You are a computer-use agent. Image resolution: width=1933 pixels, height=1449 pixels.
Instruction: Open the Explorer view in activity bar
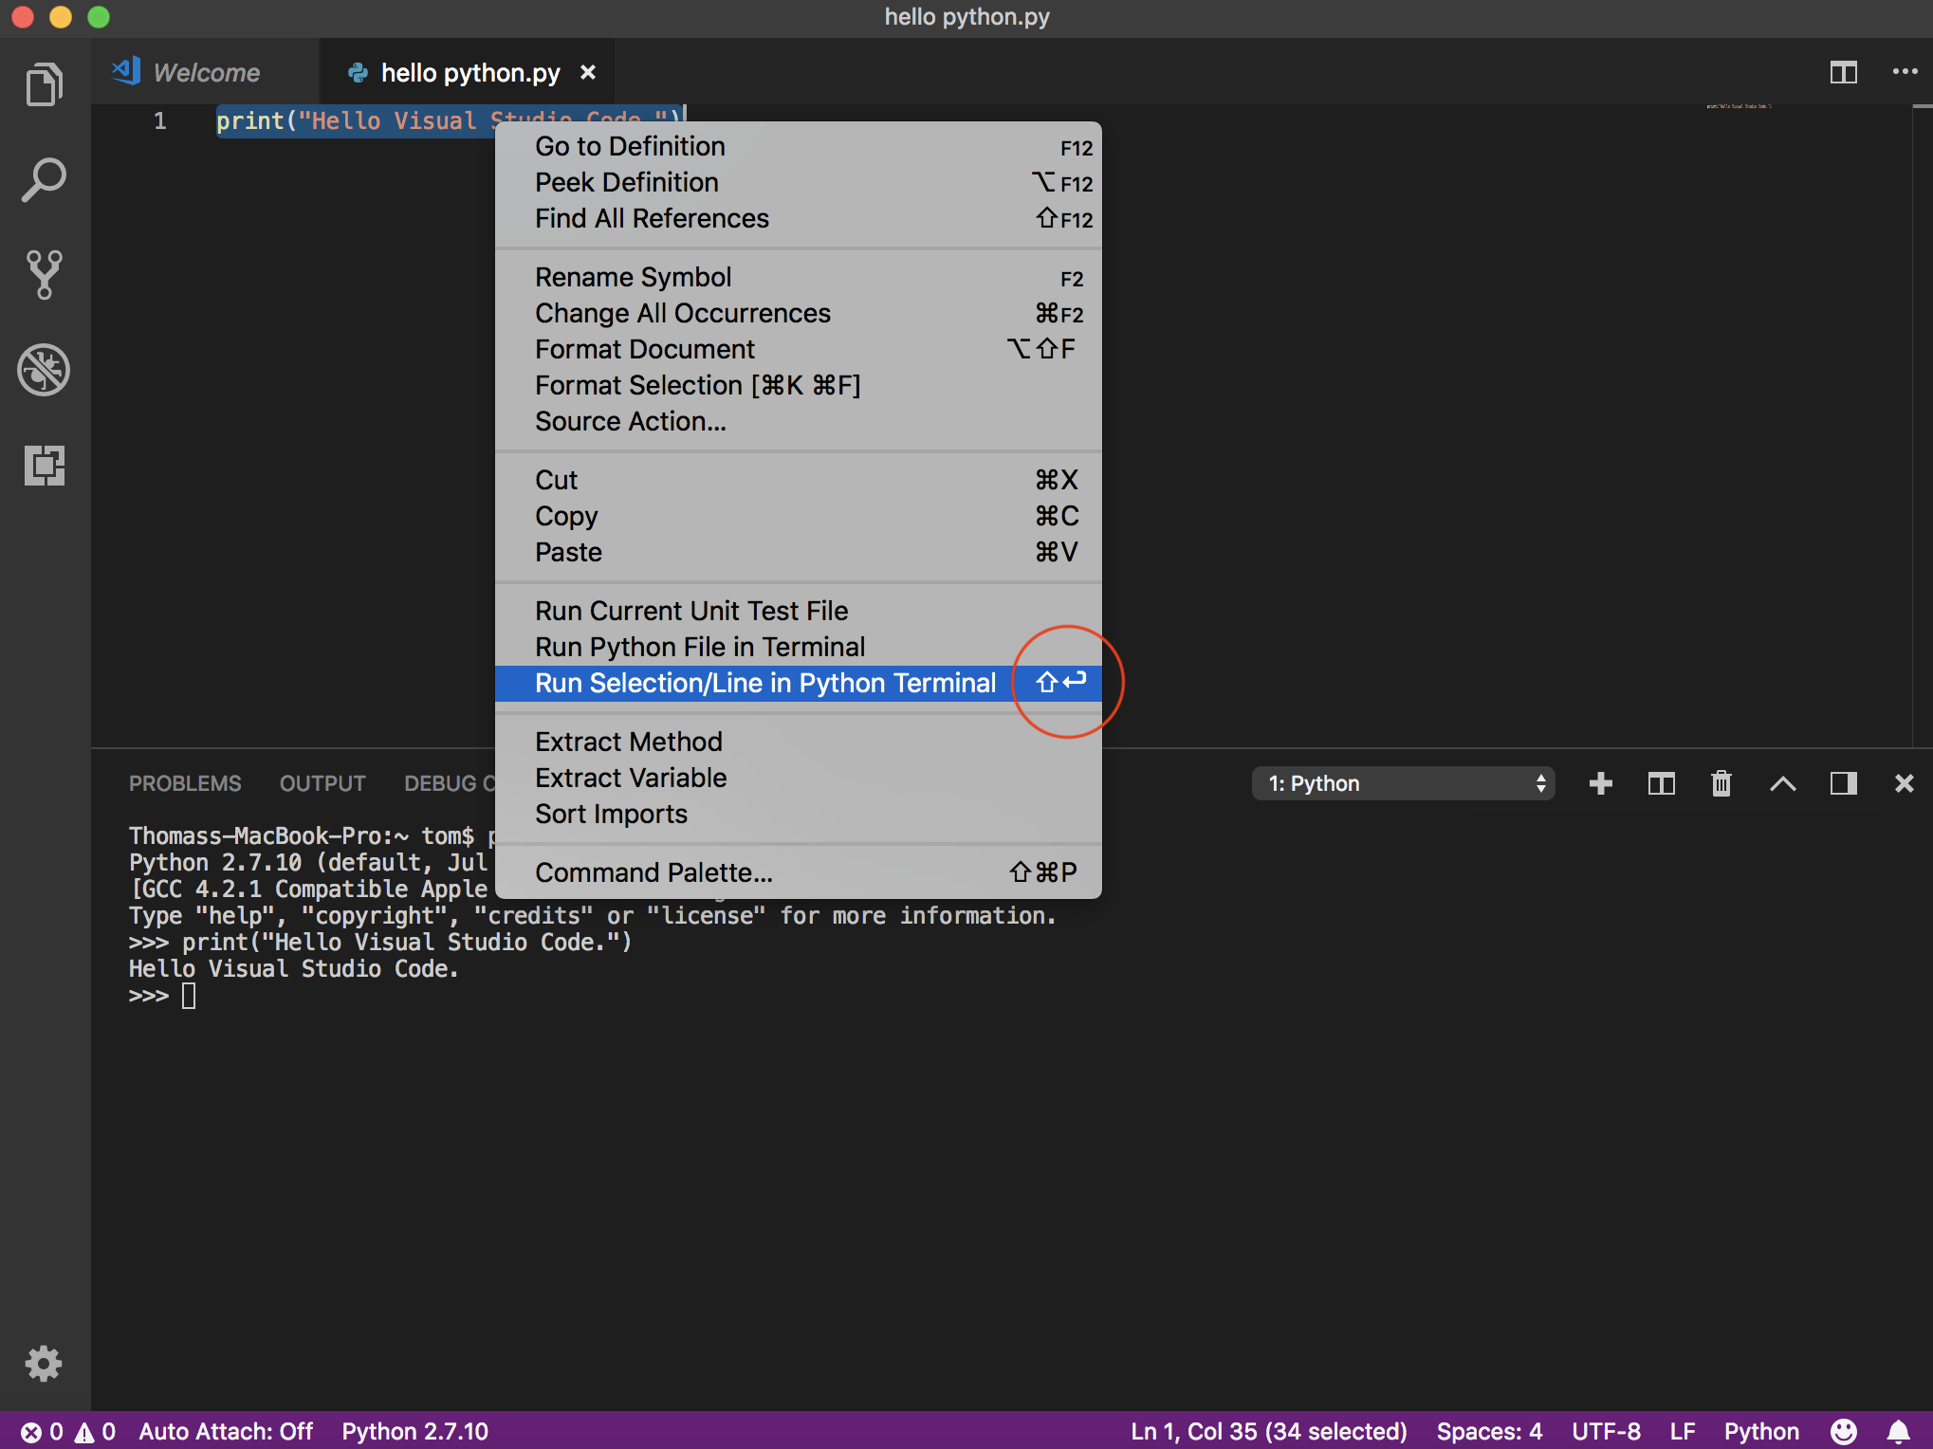coord(45,85)
